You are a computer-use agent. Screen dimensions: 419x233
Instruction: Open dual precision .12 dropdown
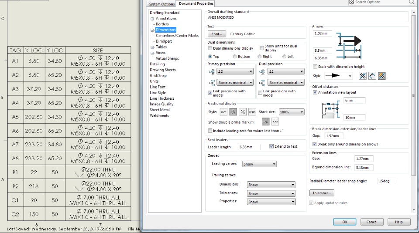286,71
